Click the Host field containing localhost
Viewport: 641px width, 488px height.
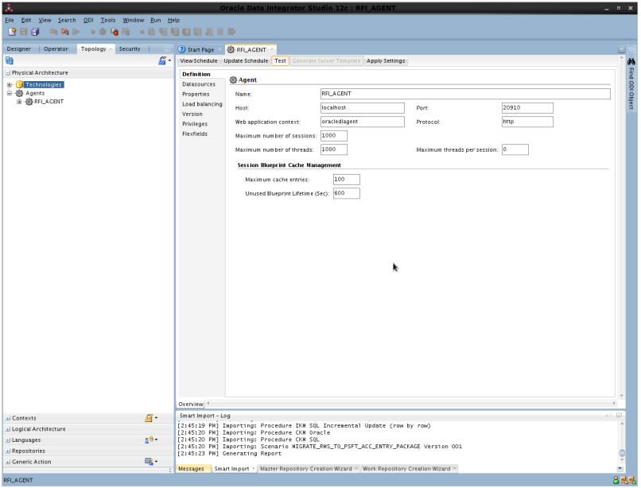362,108
